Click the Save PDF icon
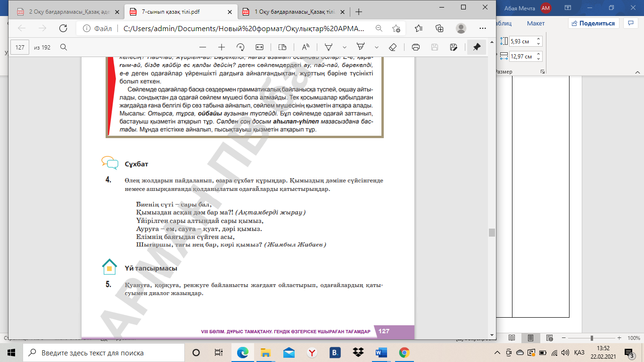This screenshot has height=362, width=644. tap(435, 47)
